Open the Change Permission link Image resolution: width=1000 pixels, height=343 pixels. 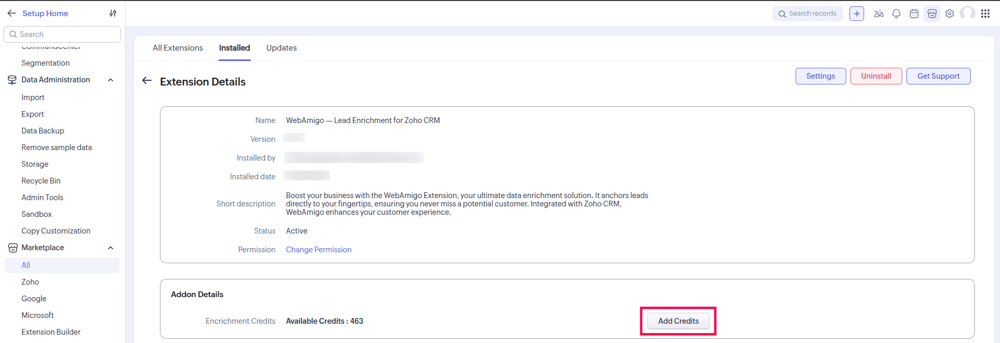[x=318, y=250]
